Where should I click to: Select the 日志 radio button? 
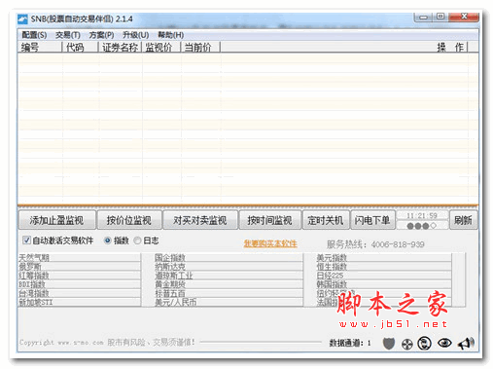pyautogui.click(x=137, y=240)
